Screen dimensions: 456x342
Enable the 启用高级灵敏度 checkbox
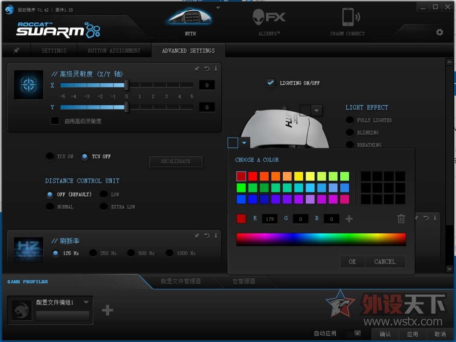[55, 121]
